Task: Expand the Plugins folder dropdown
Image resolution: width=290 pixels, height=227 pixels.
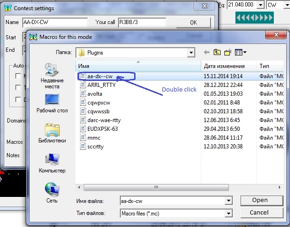Action: pos(191,53)
